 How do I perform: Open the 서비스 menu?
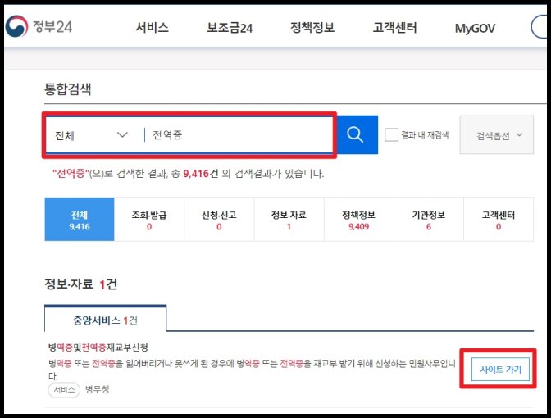(x=153, y=28)
